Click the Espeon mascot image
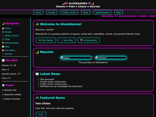Screen dimensions: 156x117 pyautogui.click(x=76, y=58)
